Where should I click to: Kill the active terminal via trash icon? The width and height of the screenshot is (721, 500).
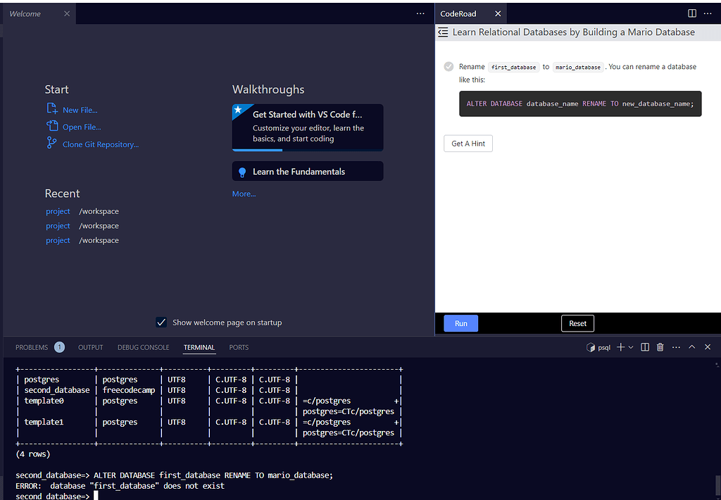coord(660,346)
